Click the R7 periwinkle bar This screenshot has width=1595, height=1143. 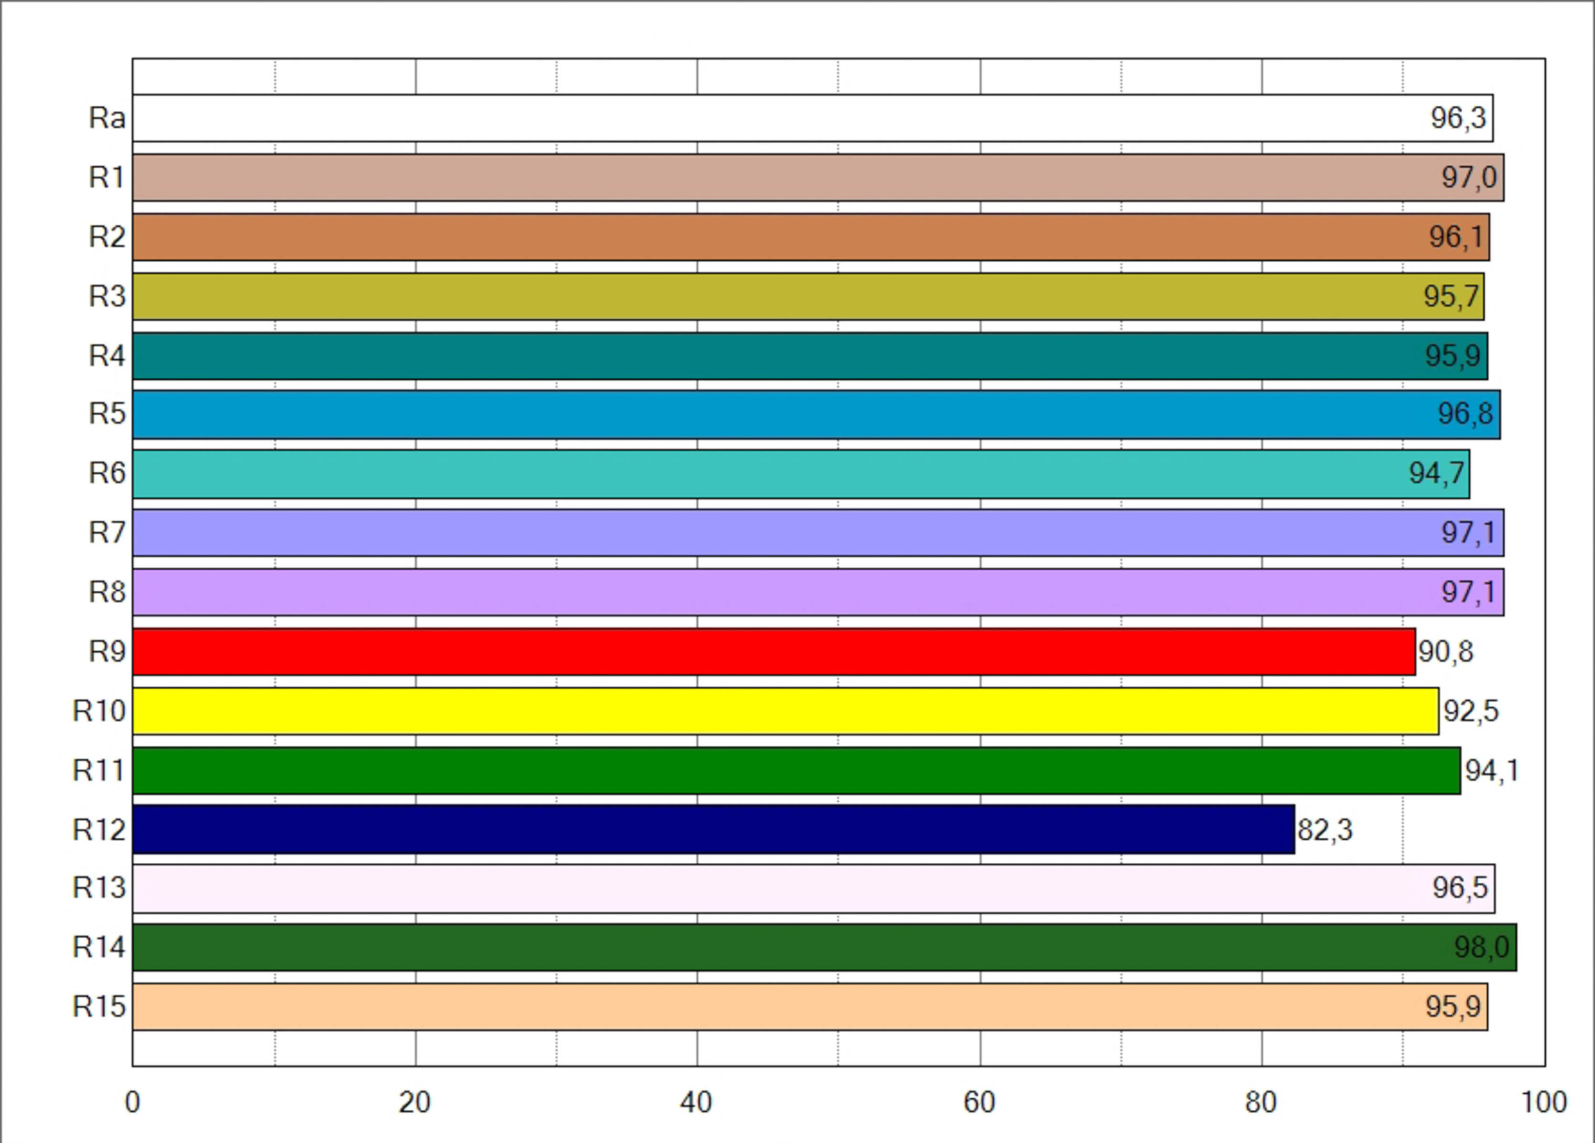point(819,533)
